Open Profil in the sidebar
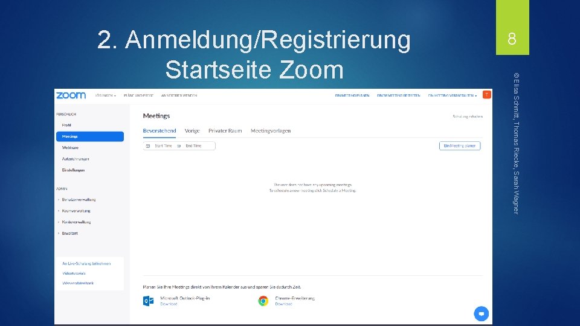The image size is (580, 326). tap(66, 125)
